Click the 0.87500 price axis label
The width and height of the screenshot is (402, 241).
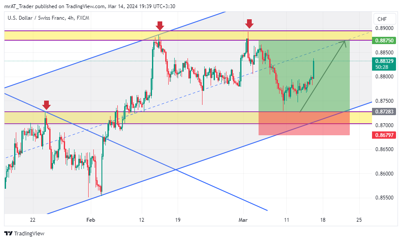384,101
